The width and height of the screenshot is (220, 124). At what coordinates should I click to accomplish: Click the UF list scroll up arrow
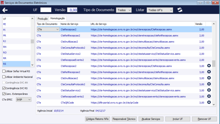(32, 19)
